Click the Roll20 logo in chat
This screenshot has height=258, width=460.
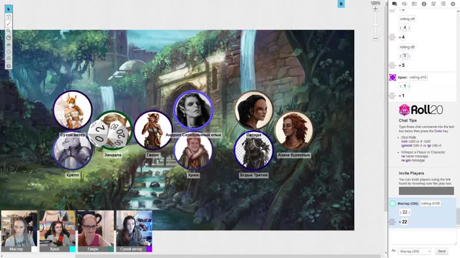421,110
